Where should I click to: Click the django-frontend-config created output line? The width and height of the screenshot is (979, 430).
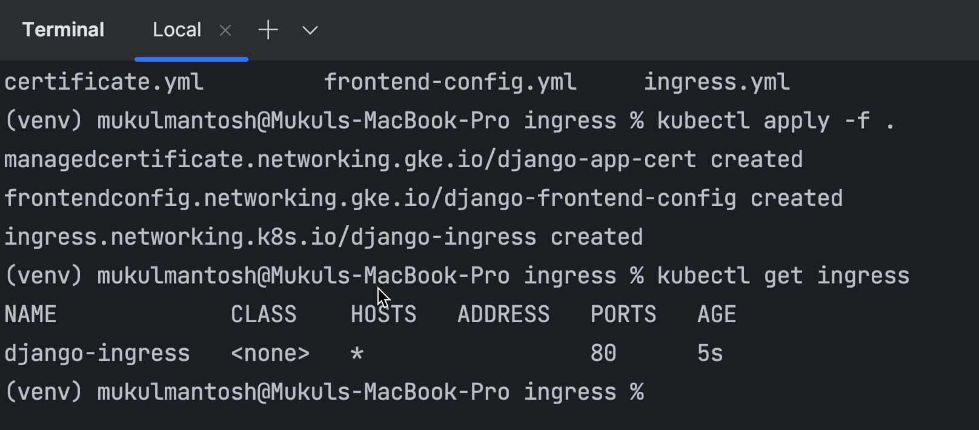pos(423,198)
